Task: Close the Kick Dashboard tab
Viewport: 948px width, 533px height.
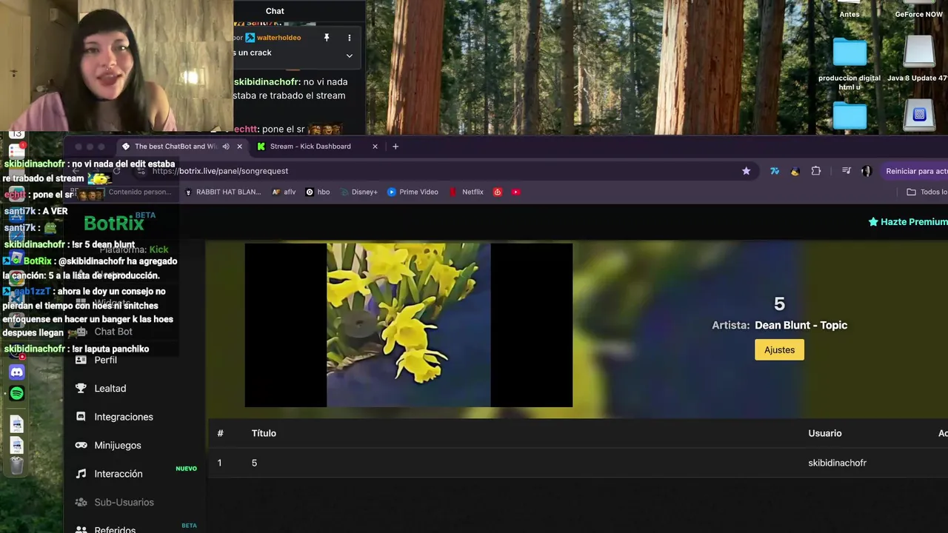Action: (375, 147)
